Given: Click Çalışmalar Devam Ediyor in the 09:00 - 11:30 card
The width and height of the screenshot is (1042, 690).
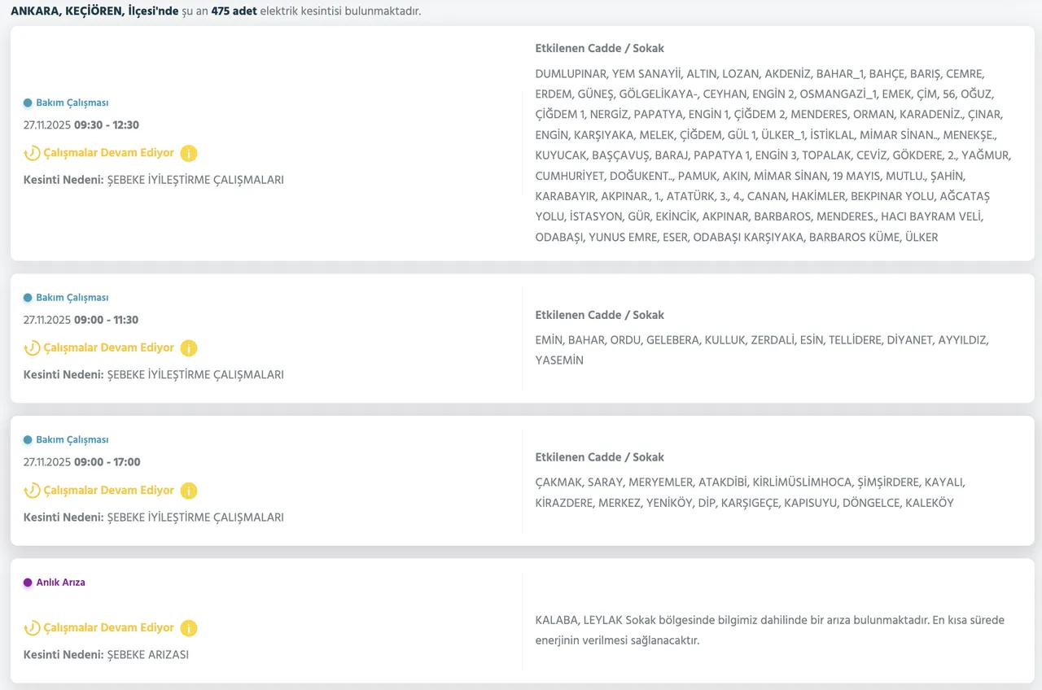Looking at the screenshot, I should click(108, 347).
